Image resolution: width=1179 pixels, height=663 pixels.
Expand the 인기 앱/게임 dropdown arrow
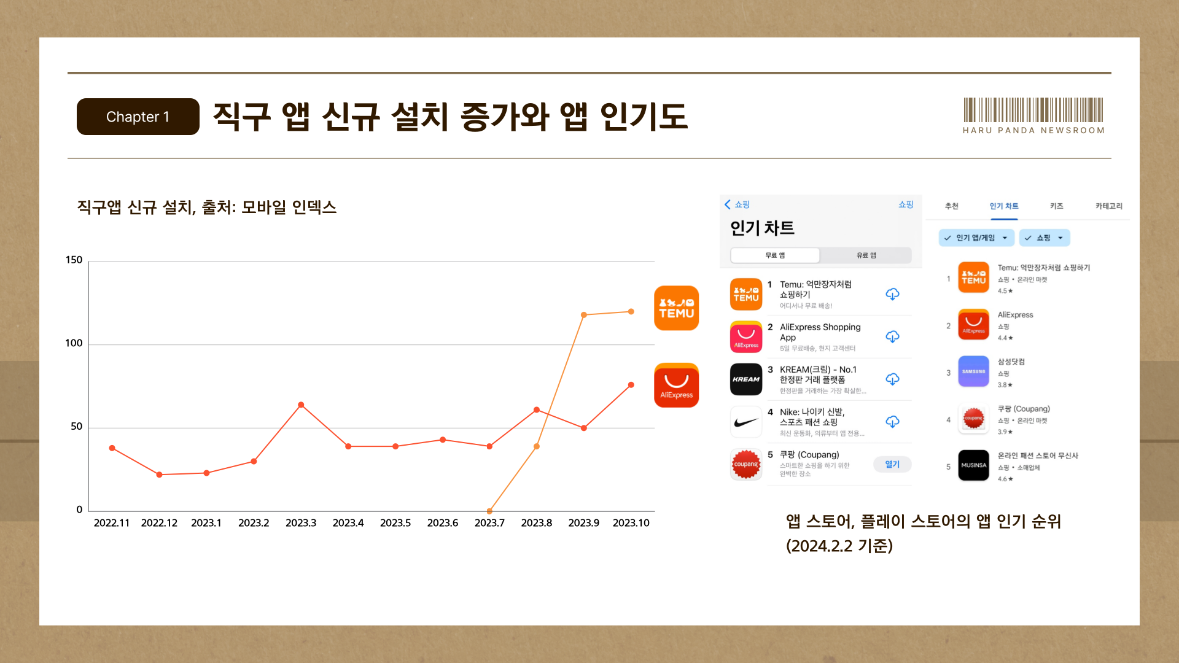[1005, 238]
